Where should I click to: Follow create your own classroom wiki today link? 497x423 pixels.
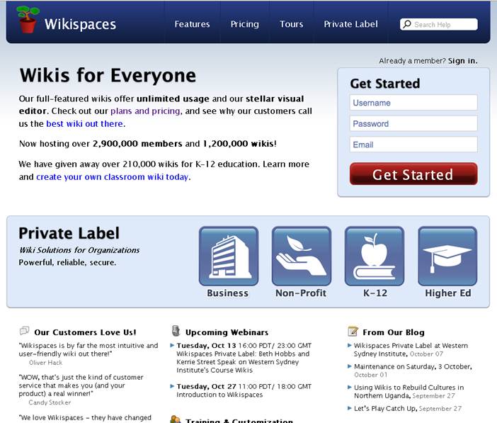(112, 176)
